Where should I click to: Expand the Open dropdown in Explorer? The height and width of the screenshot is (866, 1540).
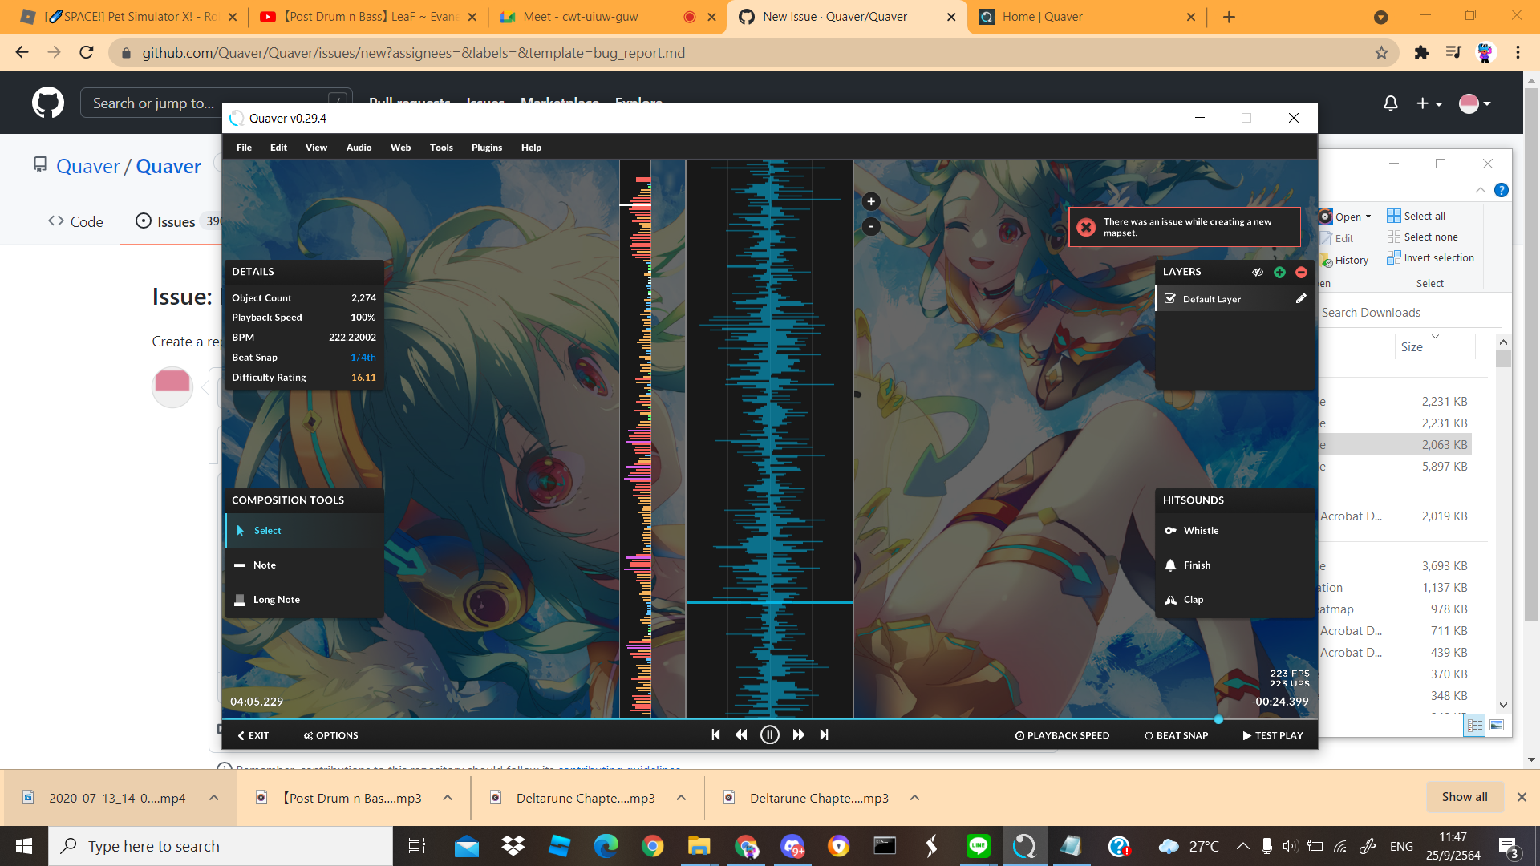click(x=1369, y=216)
